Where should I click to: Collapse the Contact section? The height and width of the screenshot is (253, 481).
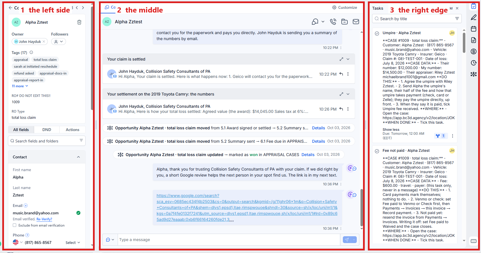coord(78,157)
